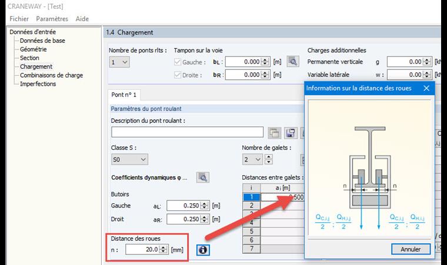Adjust the Nombre de galets spinner
The height and width of the screenshot is (265, 447).
coord(269,160)
